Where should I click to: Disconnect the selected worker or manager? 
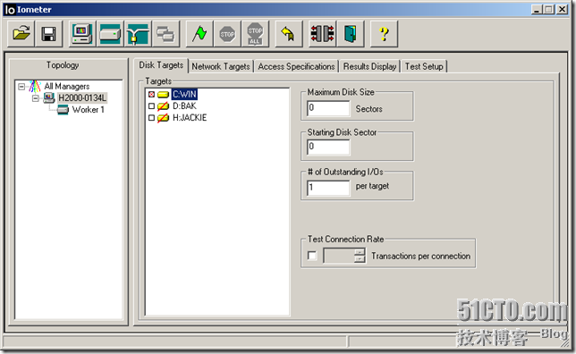coord(323,34)
